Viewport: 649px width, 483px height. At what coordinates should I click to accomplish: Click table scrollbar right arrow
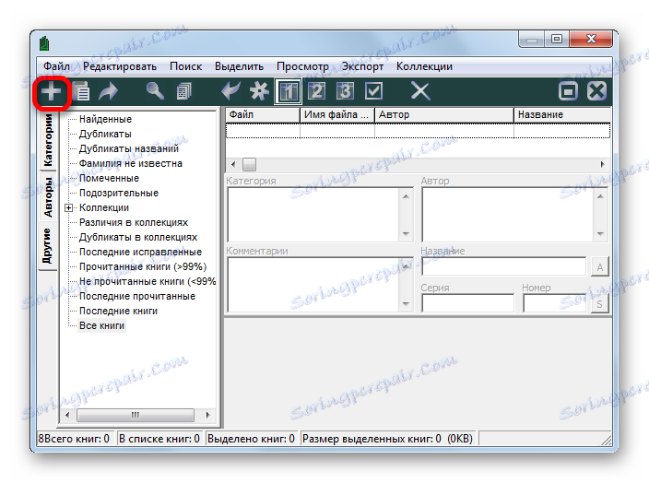(602, 164)
